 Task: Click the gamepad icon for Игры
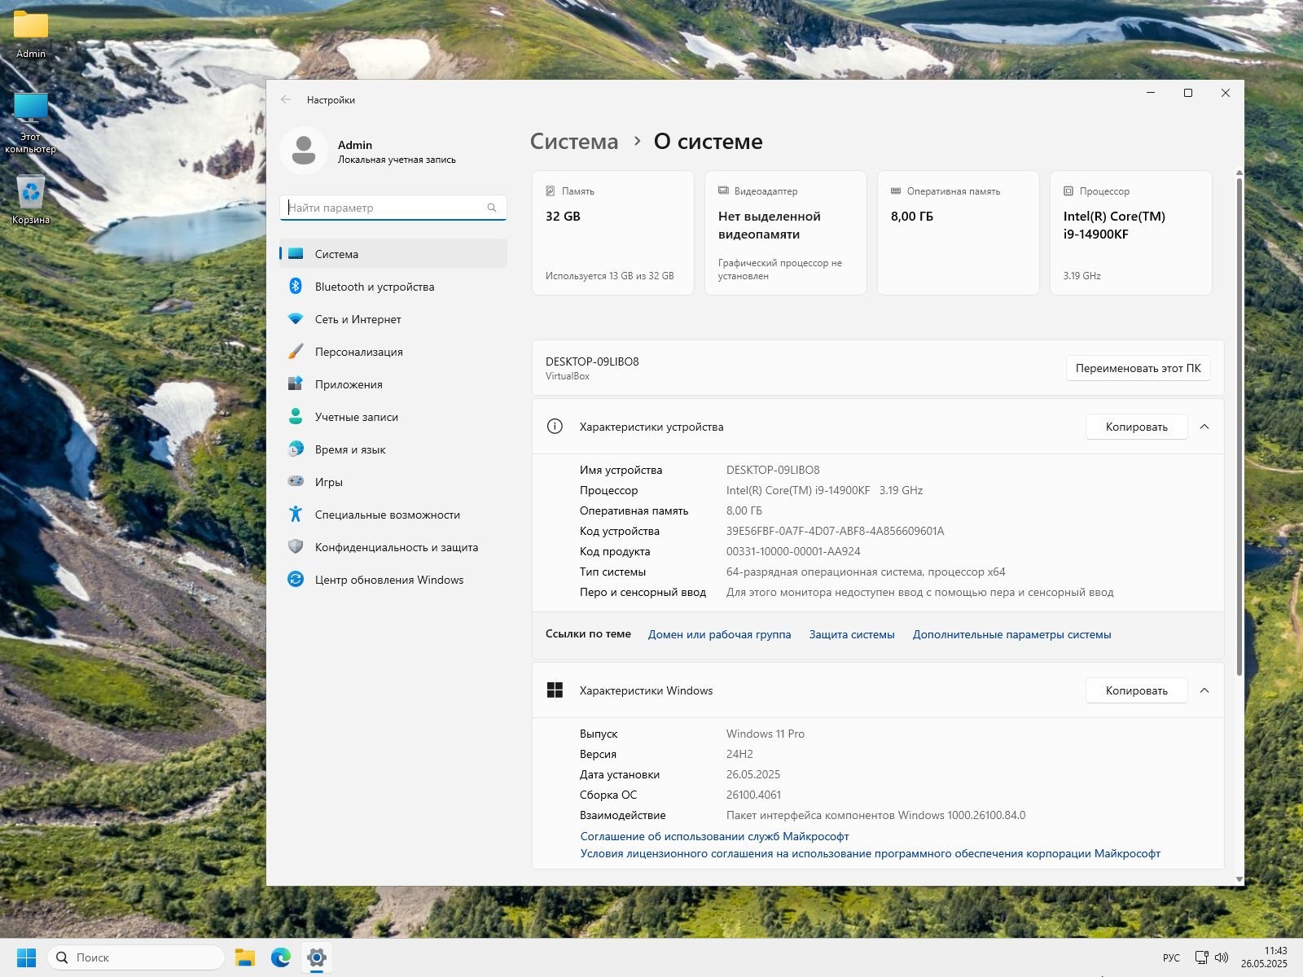[296, 481]
